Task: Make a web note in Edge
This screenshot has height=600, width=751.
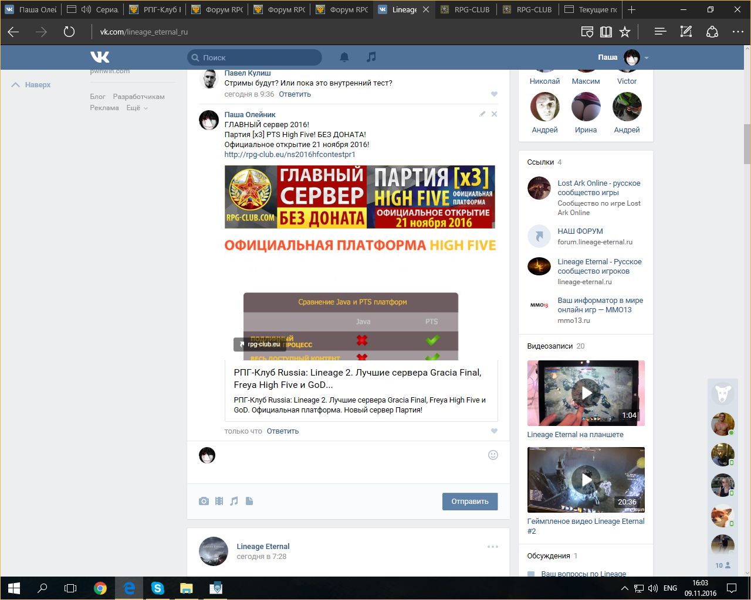Action: pyautogui.click(x=686, y=32)
